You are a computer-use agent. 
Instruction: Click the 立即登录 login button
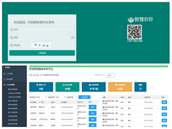tap(42, 53)
